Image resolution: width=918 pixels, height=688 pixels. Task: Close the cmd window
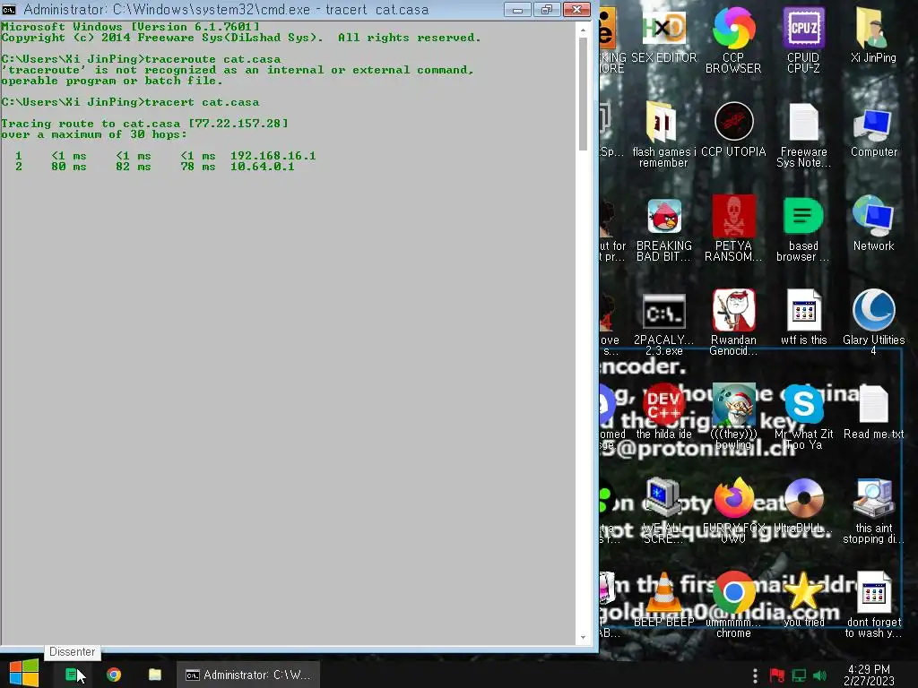[576, 9]
